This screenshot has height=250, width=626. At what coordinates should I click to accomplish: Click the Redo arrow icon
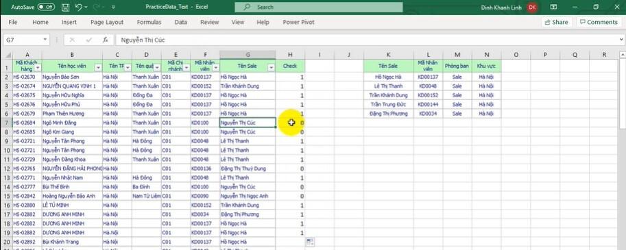pos(96,7)
